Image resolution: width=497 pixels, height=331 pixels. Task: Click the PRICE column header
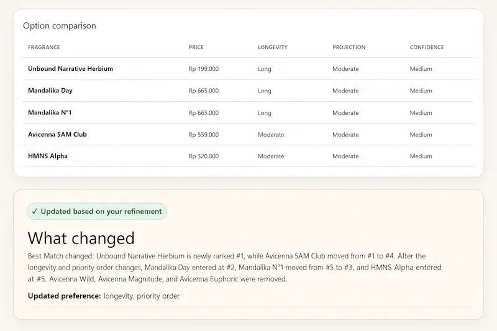coord(196,47)
